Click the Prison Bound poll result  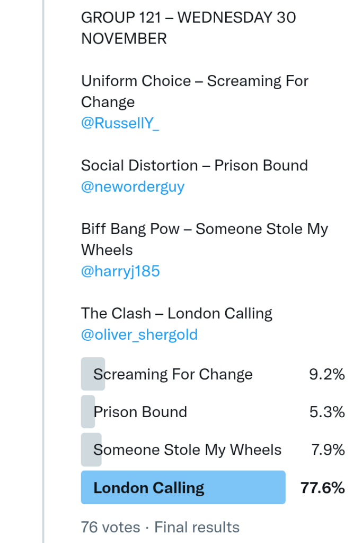coord(140,412)
